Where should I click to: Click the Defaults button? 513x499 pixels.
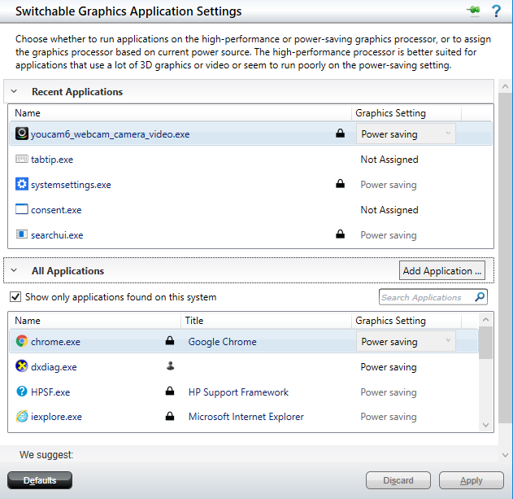(40, 480)
